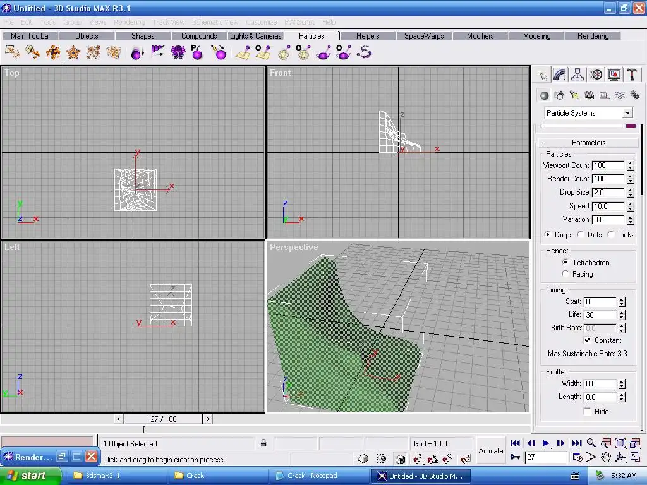Click the Wind flag space warp icon
Viewport: 647px width, 485px height.
click(157, 52)
